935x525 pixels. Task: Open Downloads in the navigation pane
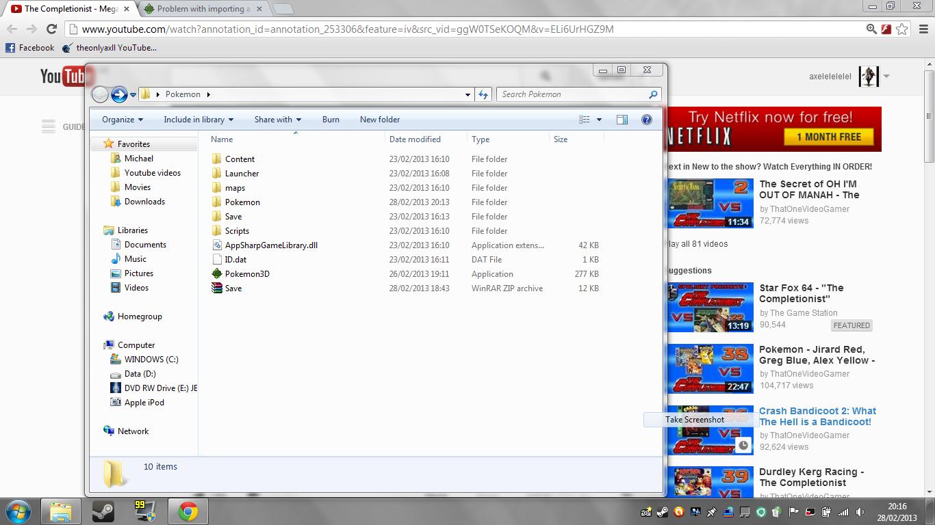[x=144, y=202]
